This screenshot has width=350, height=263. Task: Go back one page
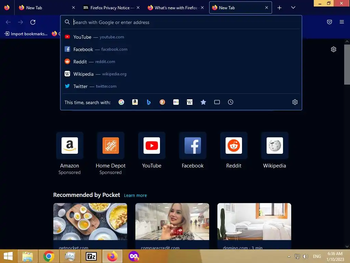pos(8,22)
